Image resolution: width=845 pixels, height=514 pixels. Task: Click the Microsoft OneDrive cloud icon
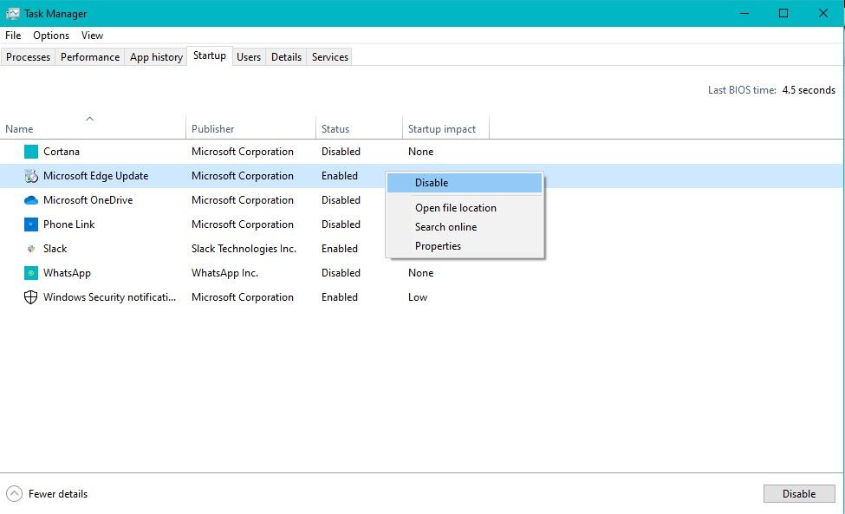point(31,200)
